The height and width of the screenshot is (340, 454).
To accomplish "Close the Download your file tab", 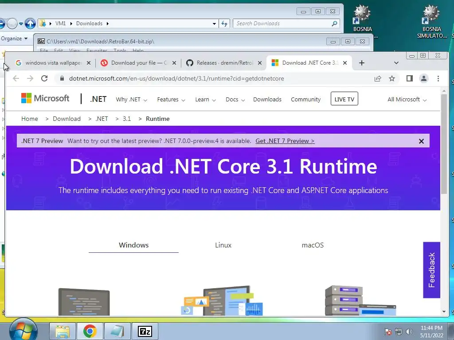I will point(174,63).
